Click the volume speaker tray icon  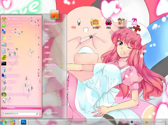point(151,122)
